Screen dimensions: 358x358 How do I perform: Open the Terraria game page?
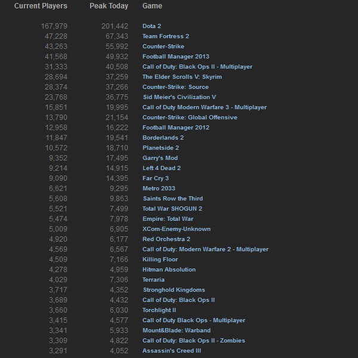(153, 280)
